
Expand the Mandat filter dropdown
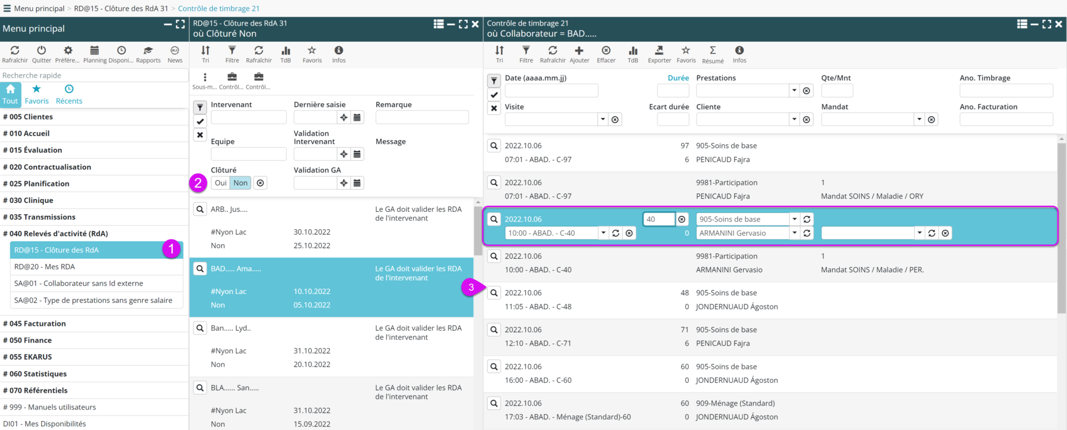919,119
